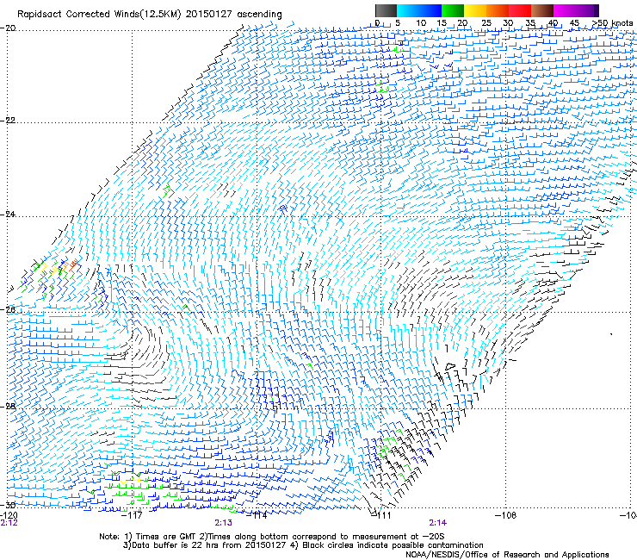This screenshot has width=637, height=560.
Task: Click the NOAA/NESDIS credit text
Action: [x=507, y=554]
